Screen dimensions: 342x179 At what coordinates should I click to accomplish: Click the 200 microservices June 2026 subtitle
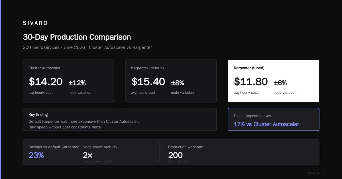tap(87, 47)
